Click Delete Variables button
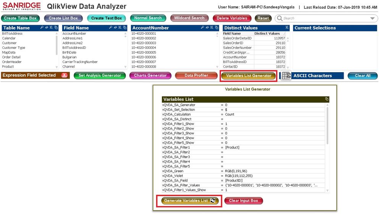 (x=232, y=18)
